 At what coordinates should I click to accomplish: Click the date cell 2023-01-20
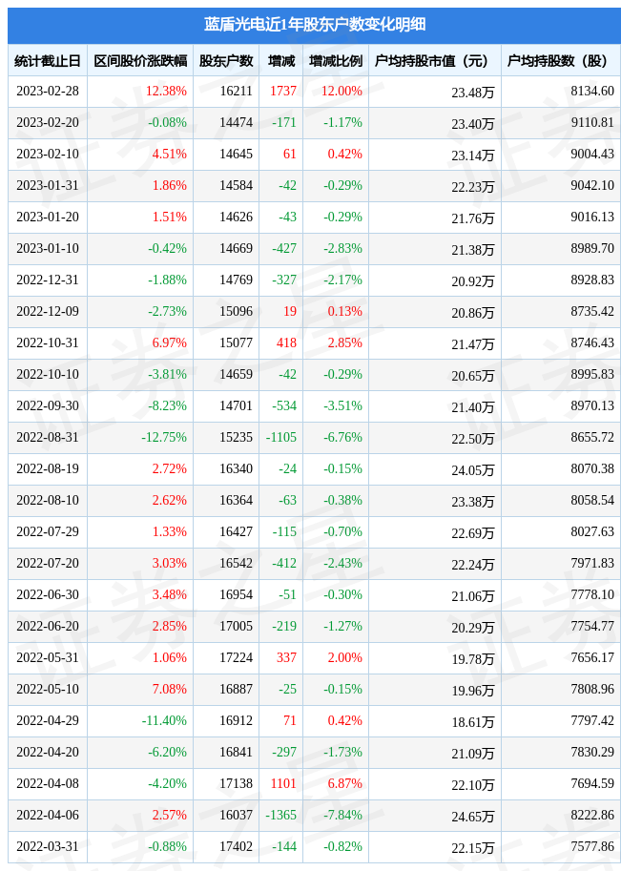(48, 218)
